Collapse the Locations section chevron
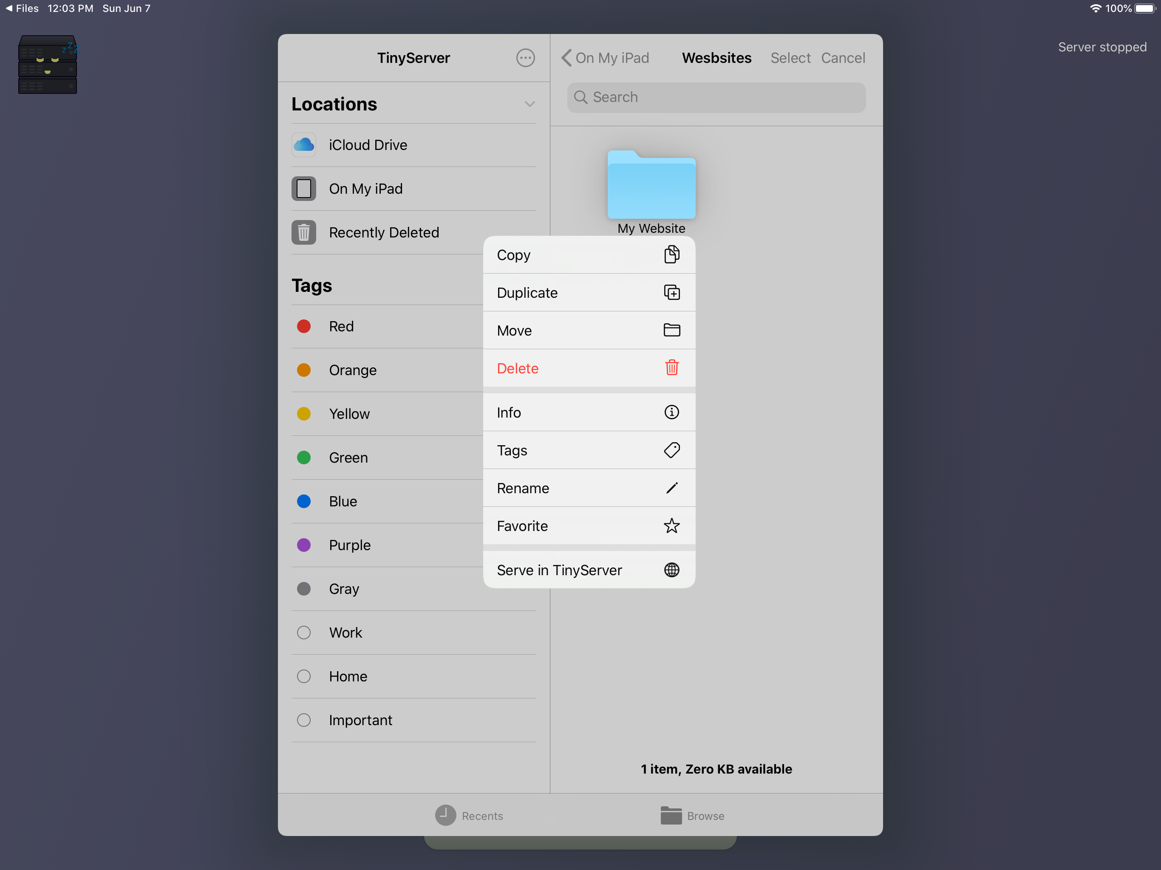The height and width of the screenshot is (870, 1161). (x=530, y=104)
